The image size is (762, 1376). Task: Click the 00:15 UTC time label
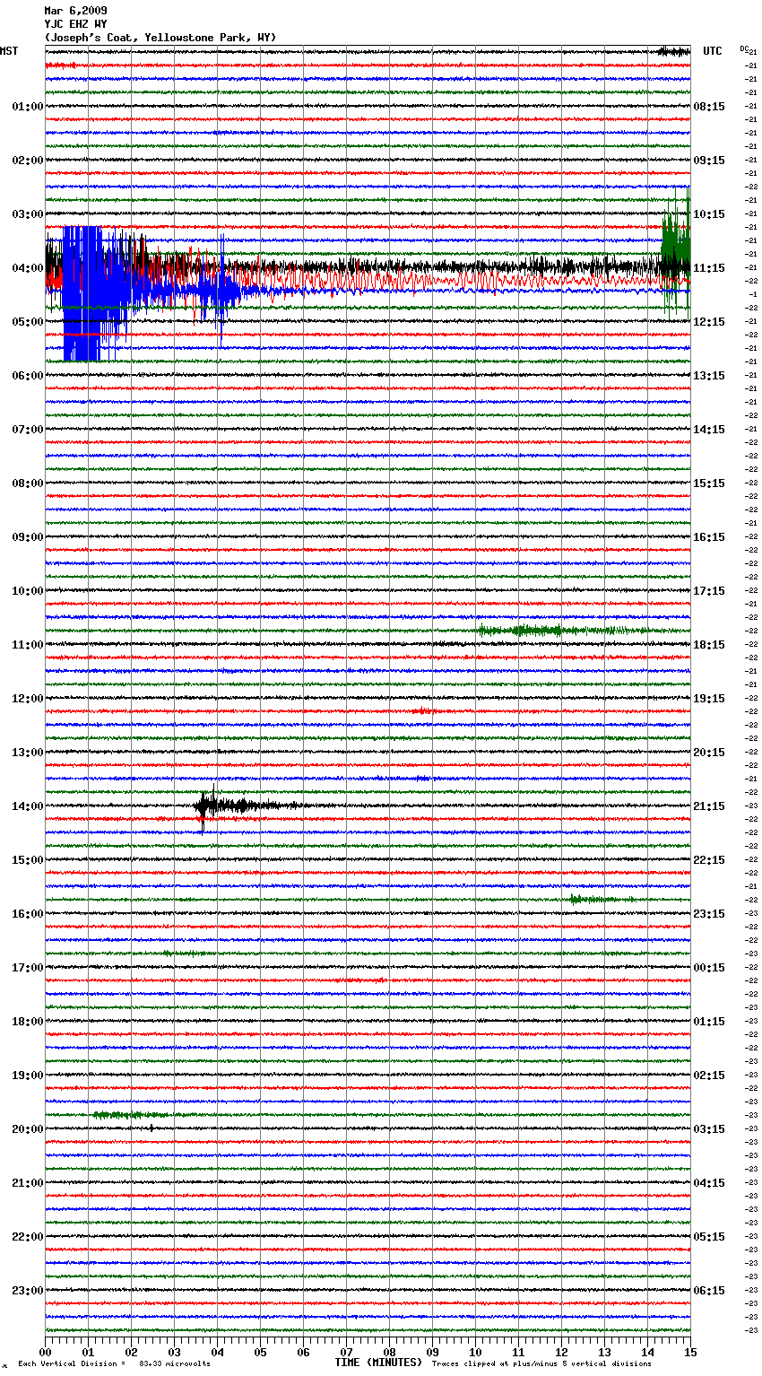[x=709, y=968]
